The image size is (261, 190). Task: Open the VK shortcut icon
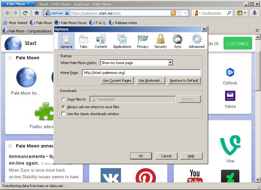point(111,175)
